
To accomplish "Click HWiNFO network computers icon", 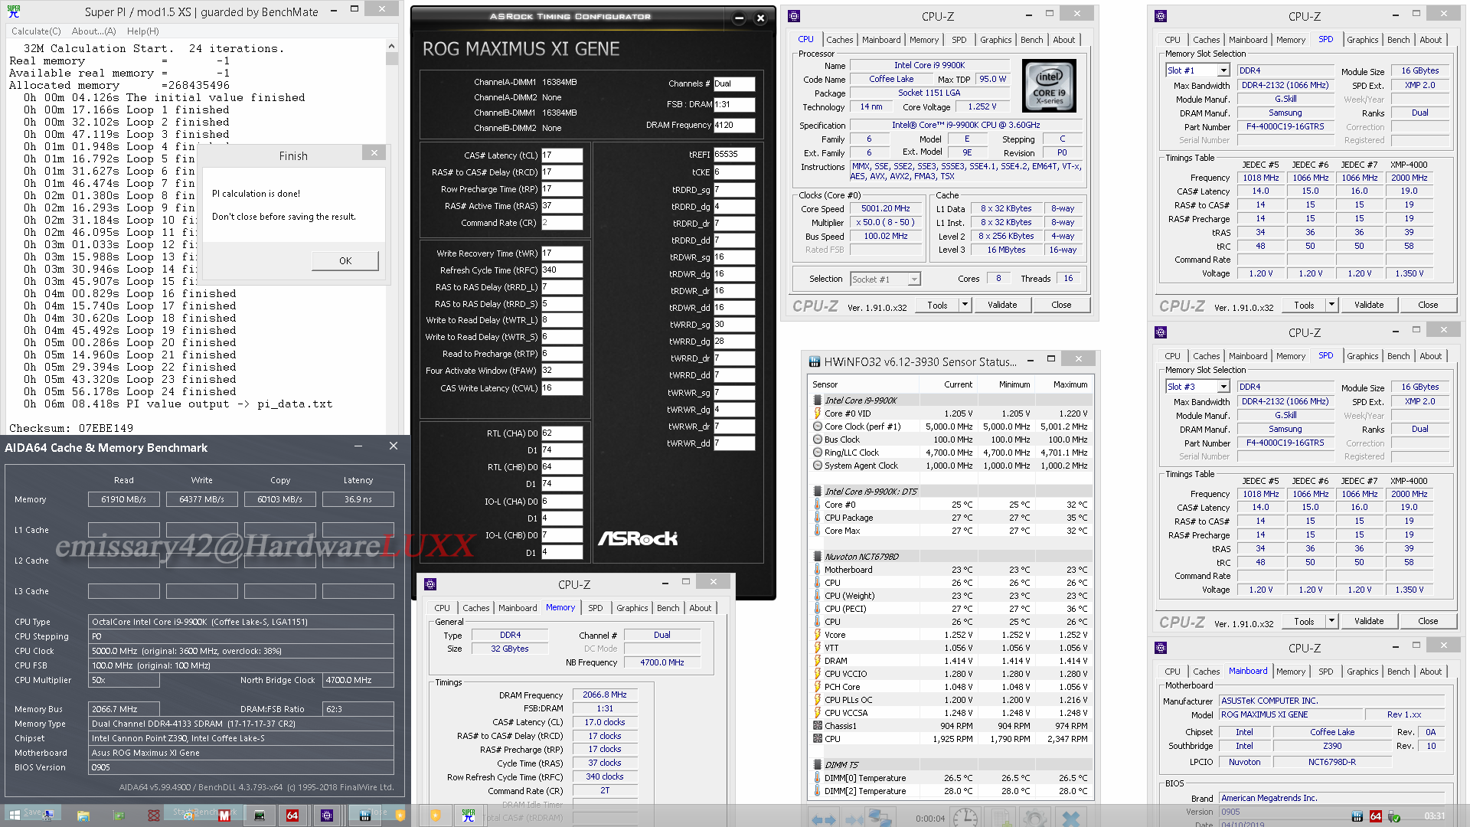I will tap(880, 818).
